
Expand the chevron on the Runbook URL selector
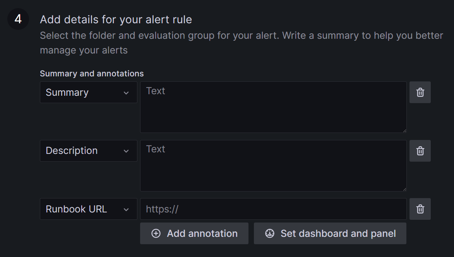click(126, 209)
